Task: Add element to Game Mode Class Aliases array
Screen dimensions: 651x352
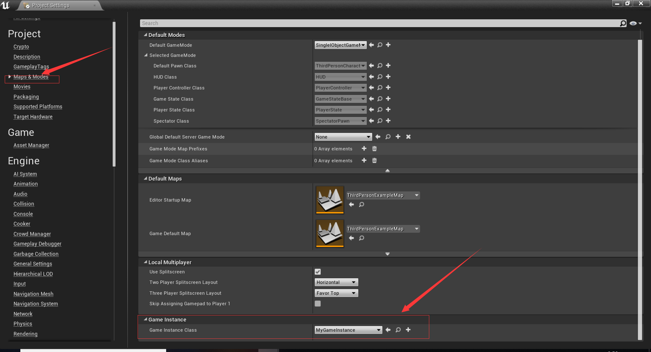Action: [x=364, y=161]
